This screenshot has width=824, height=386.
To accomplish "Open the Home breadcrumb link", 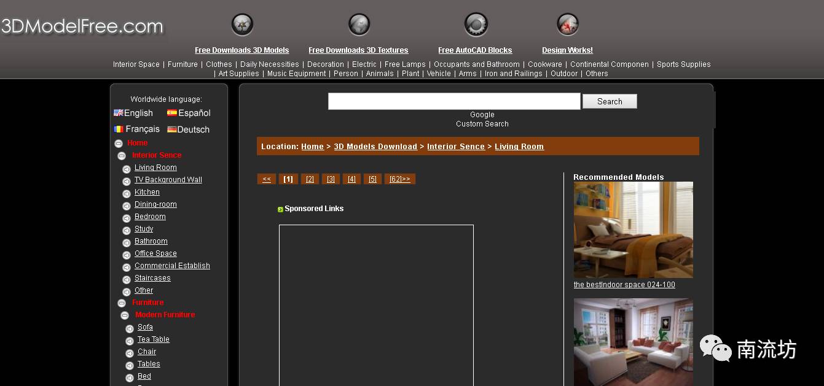I will (312, 147).
